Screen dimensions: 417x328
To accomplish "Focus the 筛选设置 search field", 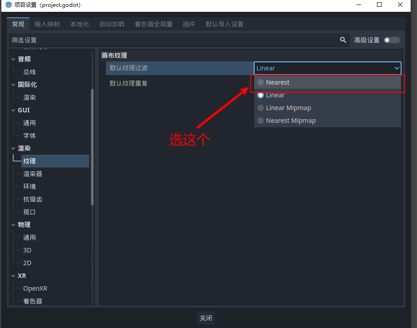I will point(179,40).
